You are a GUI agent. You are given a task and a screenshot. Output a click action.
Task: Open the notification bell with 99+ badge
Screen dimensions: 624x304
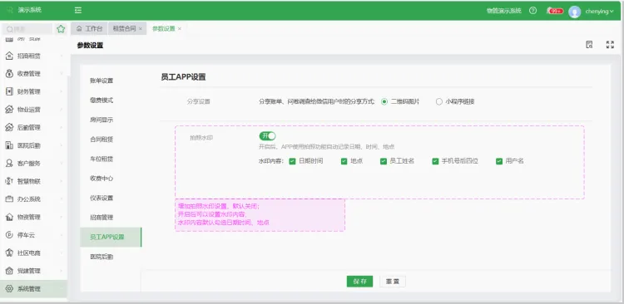tap(555, 11)
